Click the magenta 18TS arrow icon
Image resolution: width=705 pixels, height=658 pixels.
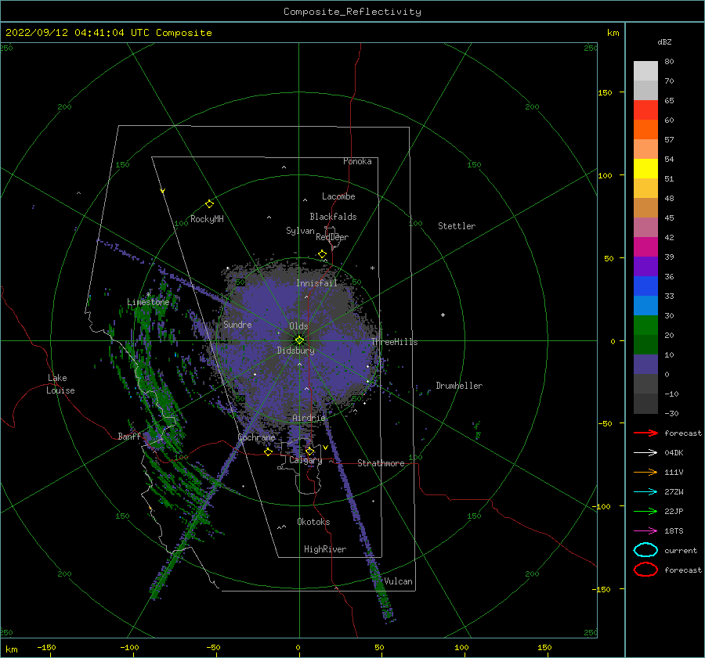tap(645, 531)
